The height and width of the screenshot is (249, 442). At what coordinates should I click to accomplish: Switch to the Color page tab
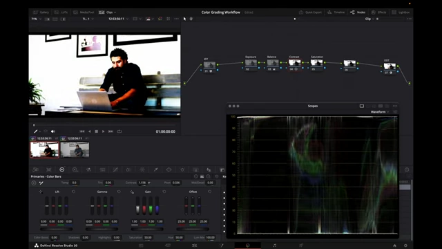(248, 246)
